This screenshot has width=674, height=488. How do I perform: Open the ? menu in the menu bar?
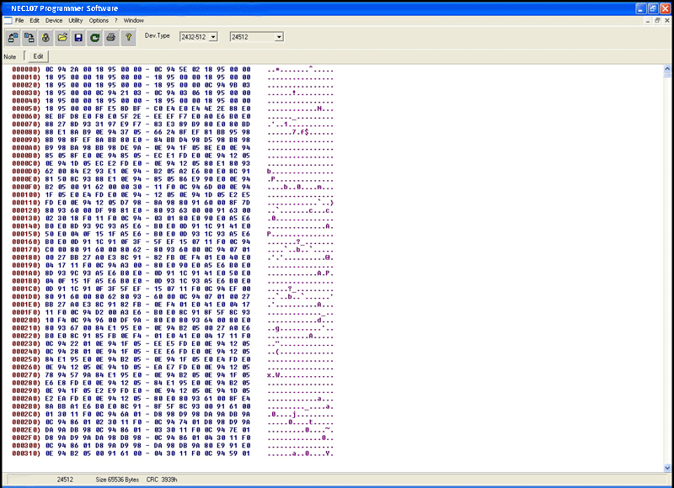116,19
